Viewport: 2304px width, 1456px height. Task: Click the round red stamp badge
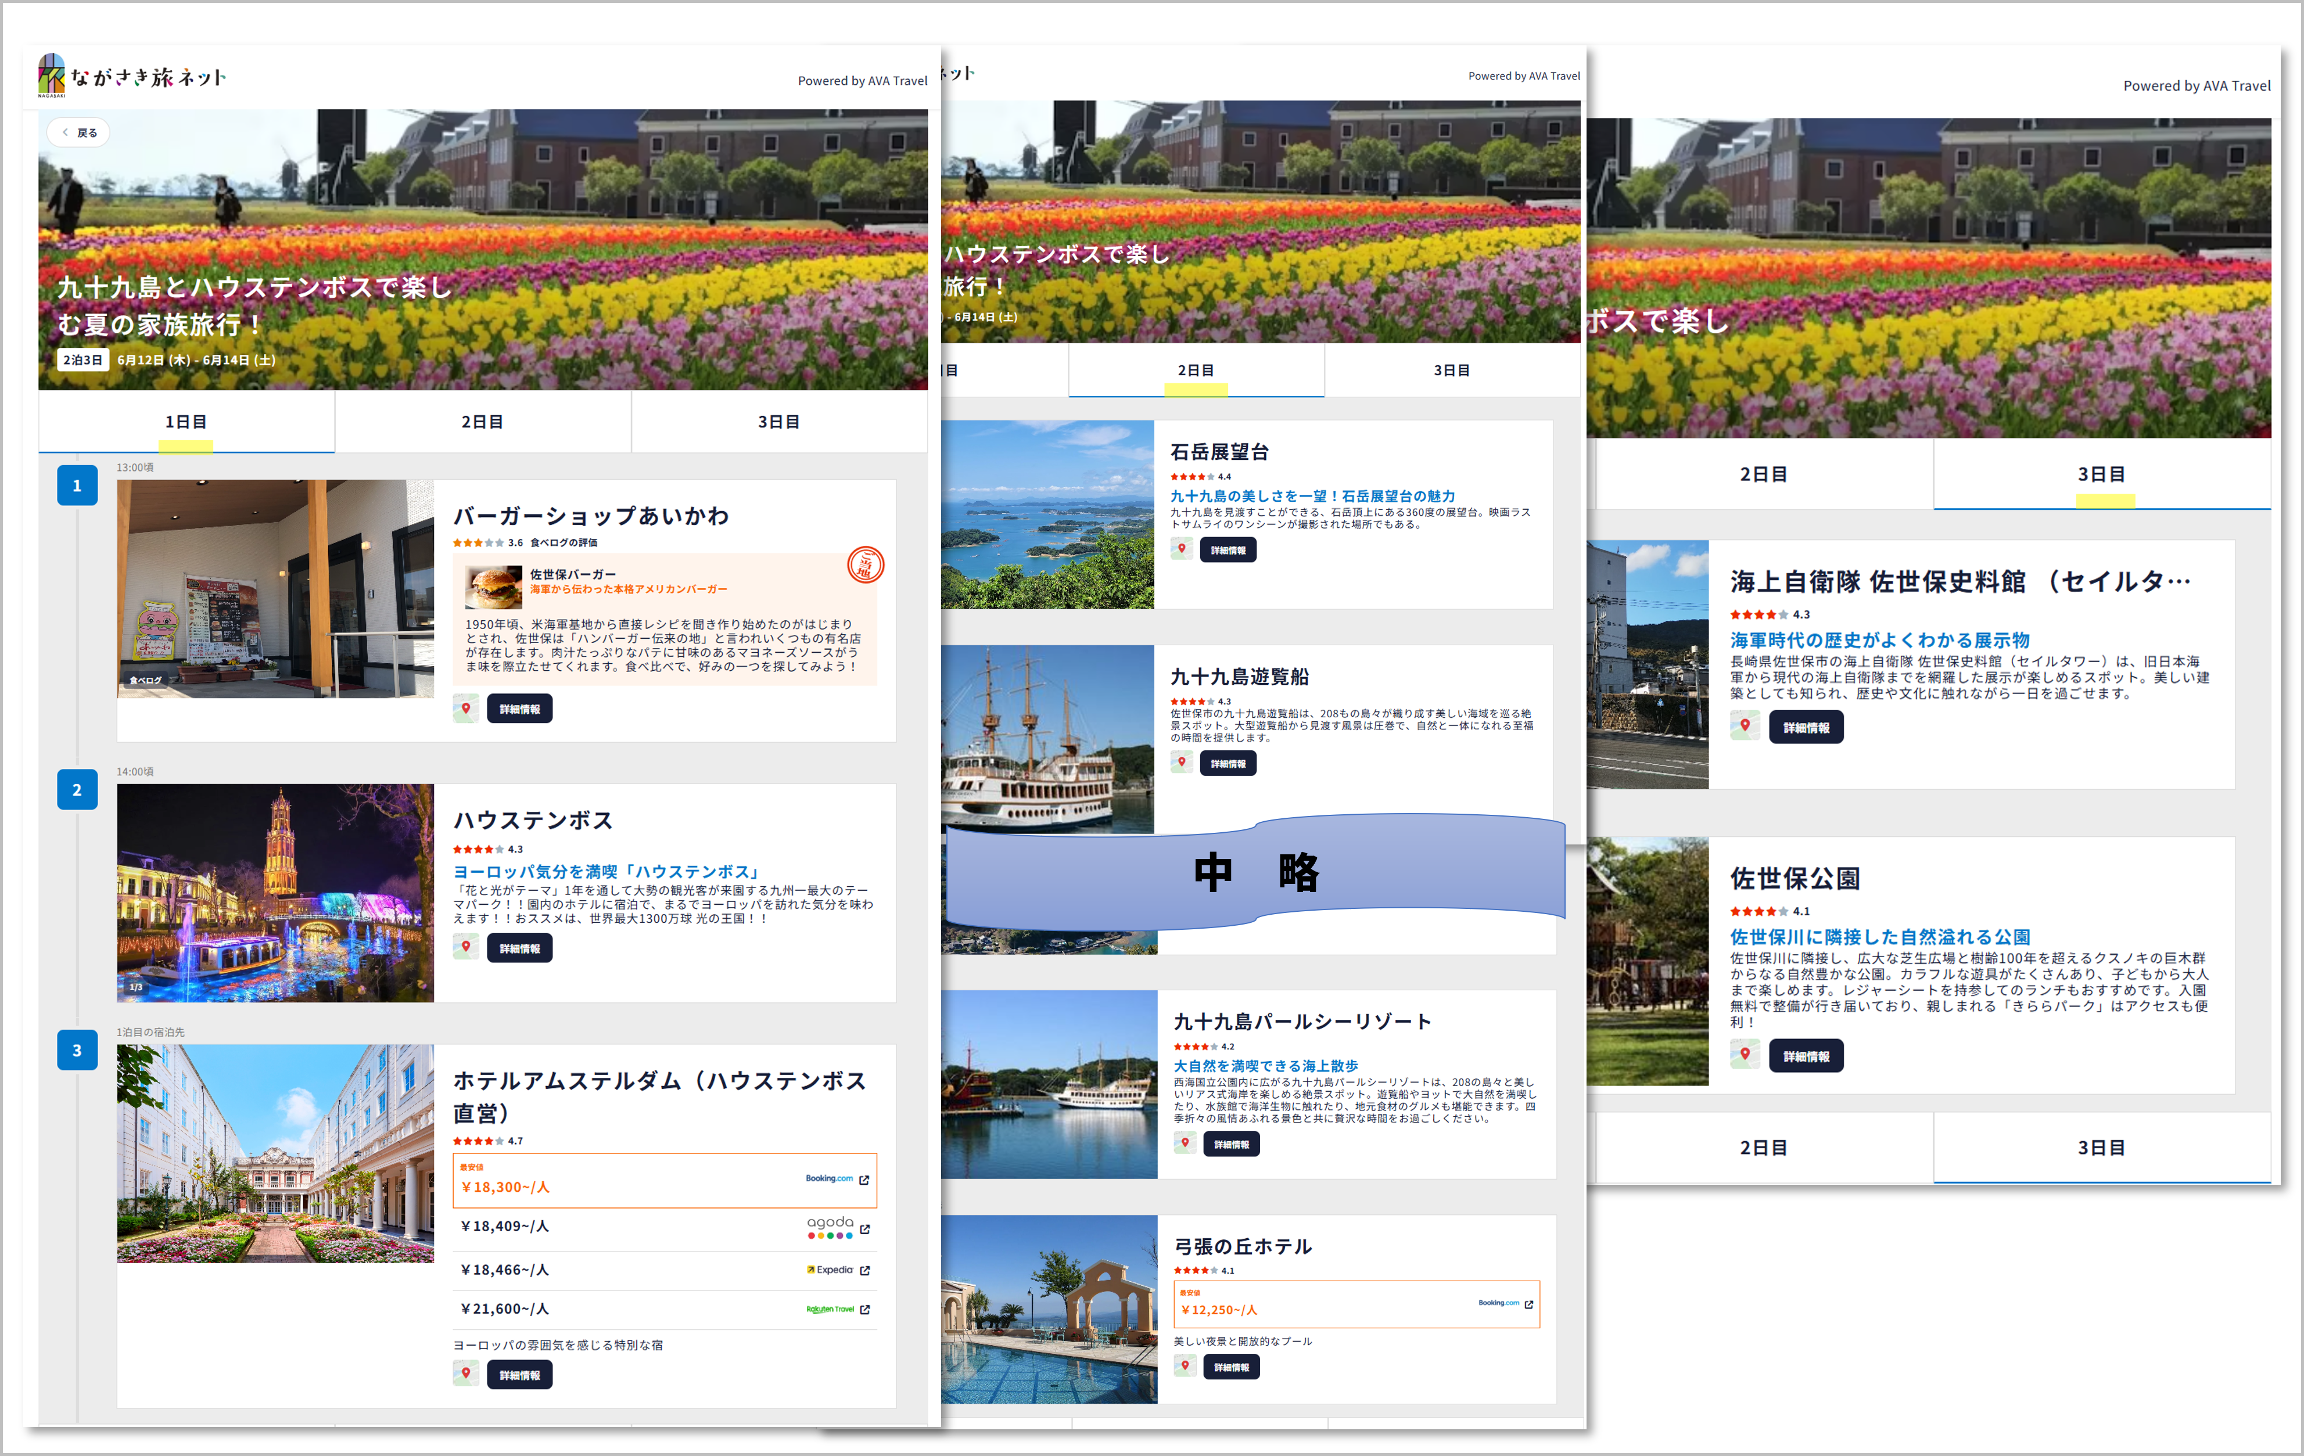click(866, 565)
